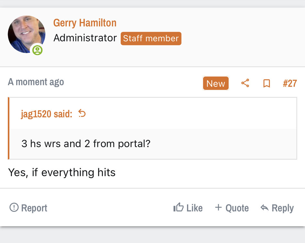Viewport: 305px width, 243px height.
Task: Click the curved arrow icon beside Reply
Action: pyautogui.click(x=265, y=208)
